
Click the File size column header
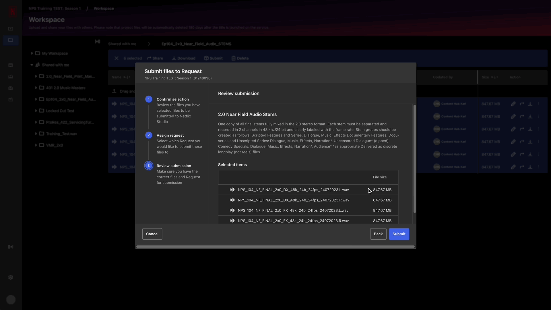380,177
